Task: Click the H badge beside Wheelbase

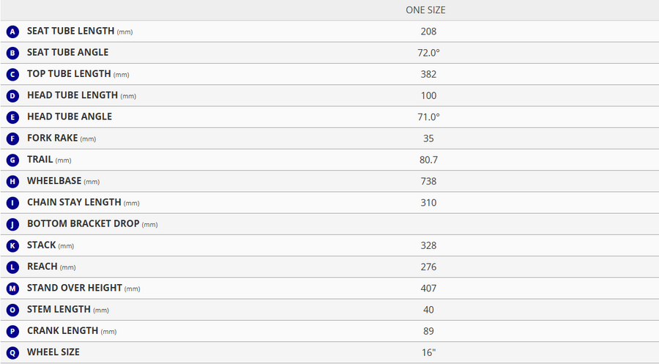Action: point(12,181)
